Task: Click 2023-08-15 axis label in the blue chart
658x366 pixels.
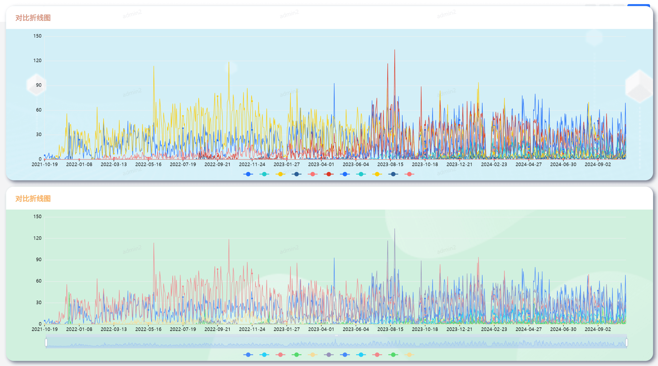Action: [x=390, y=164]
